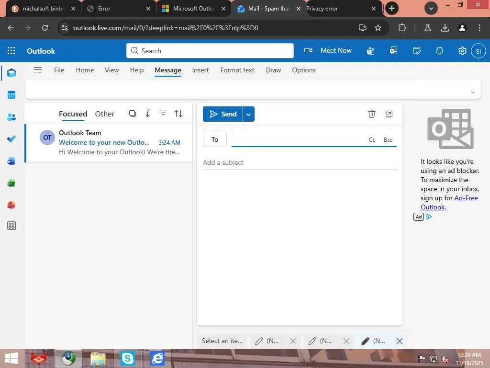Add Bcc recipients field

tap(388, 140)
